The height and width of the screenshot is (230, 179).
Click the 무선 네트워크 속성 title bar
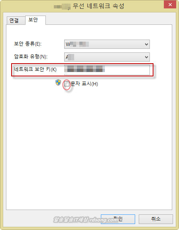click(98, 6)
